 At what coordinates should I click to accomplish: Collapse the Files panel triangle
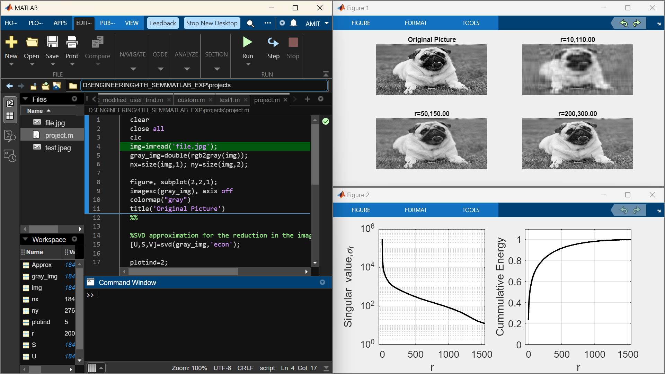25,99
